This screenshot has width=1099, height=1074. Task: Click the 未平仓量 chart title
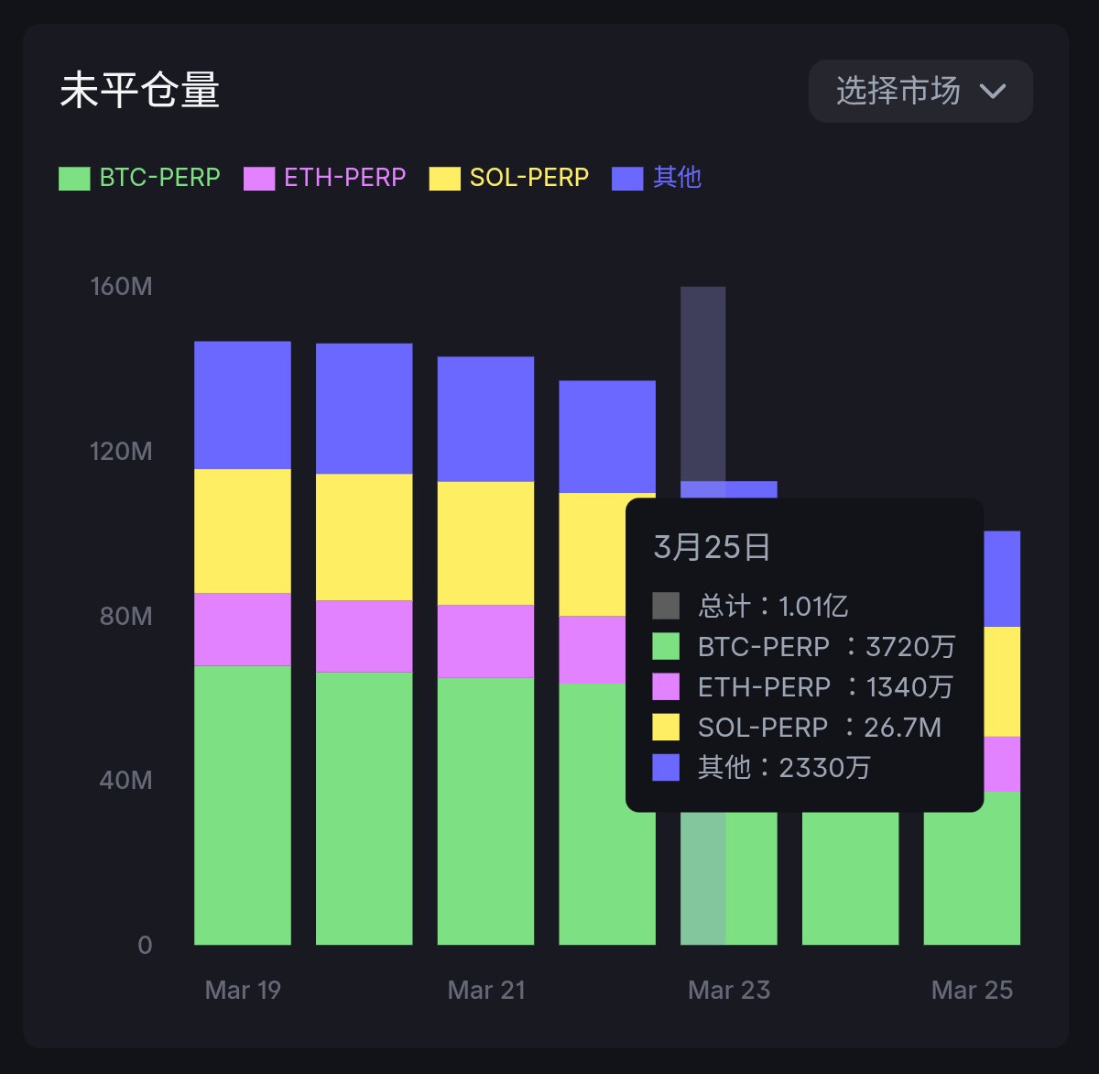(140, 91)
